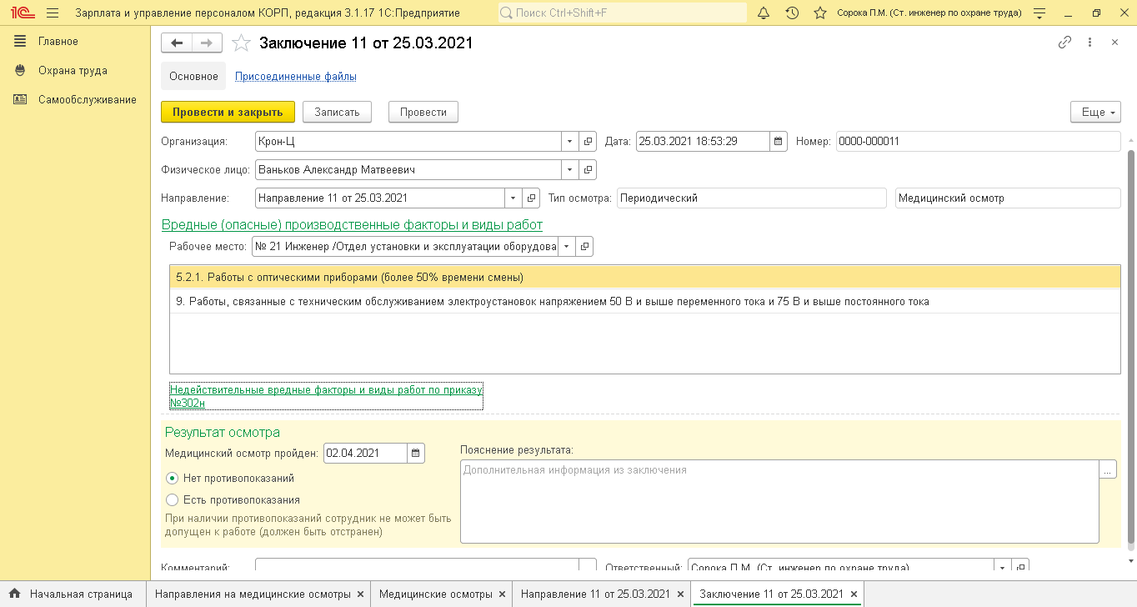Open the calendar for the Дата field
Image resolution: width=1137 pixels, height=607 pixels.
pyautogui.click(x=779, y=142)
